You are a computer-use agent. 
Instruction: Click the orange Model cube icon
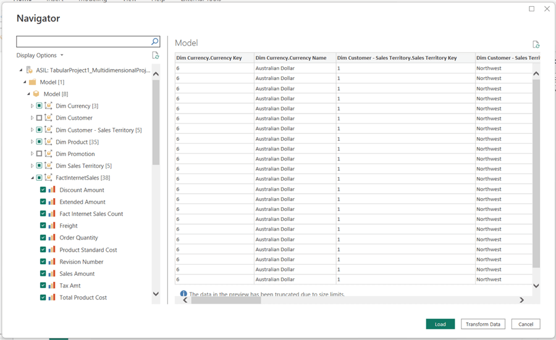point(36,94)
